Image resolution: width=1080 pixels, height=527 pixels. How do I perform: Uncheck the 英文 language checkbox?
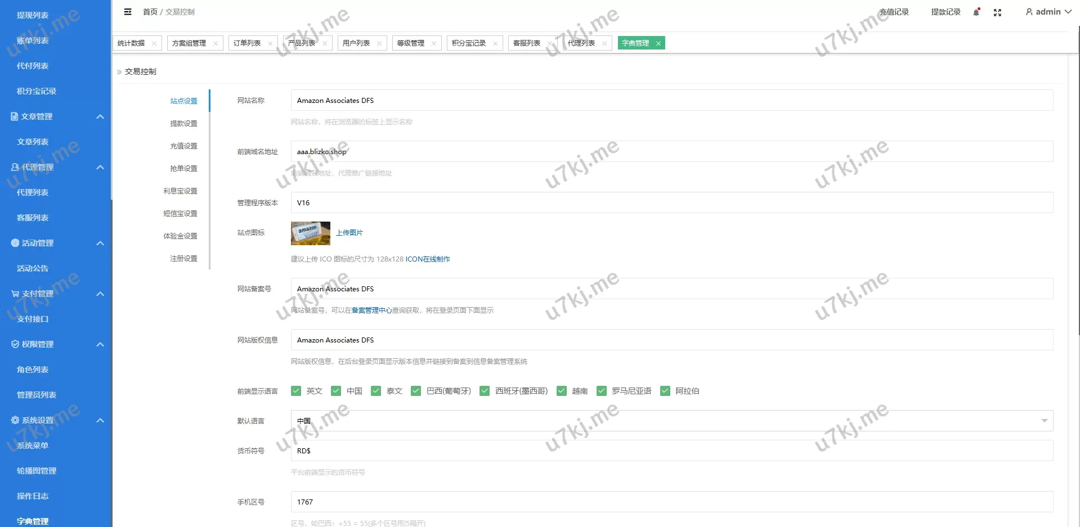(296, 391)
